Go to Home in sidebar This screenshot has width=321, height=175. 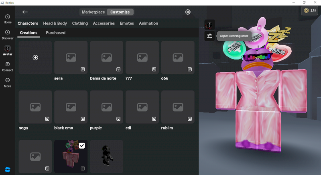pos(7,18)
